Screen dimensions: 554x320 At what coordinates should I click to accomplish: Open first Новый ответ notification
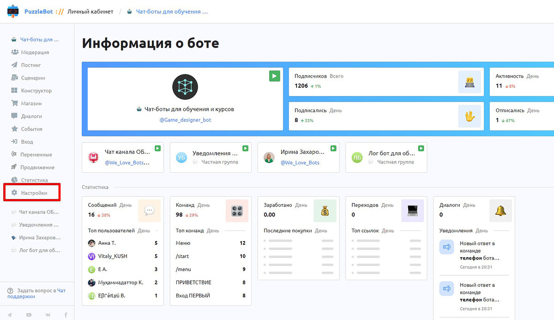(474, 254)
